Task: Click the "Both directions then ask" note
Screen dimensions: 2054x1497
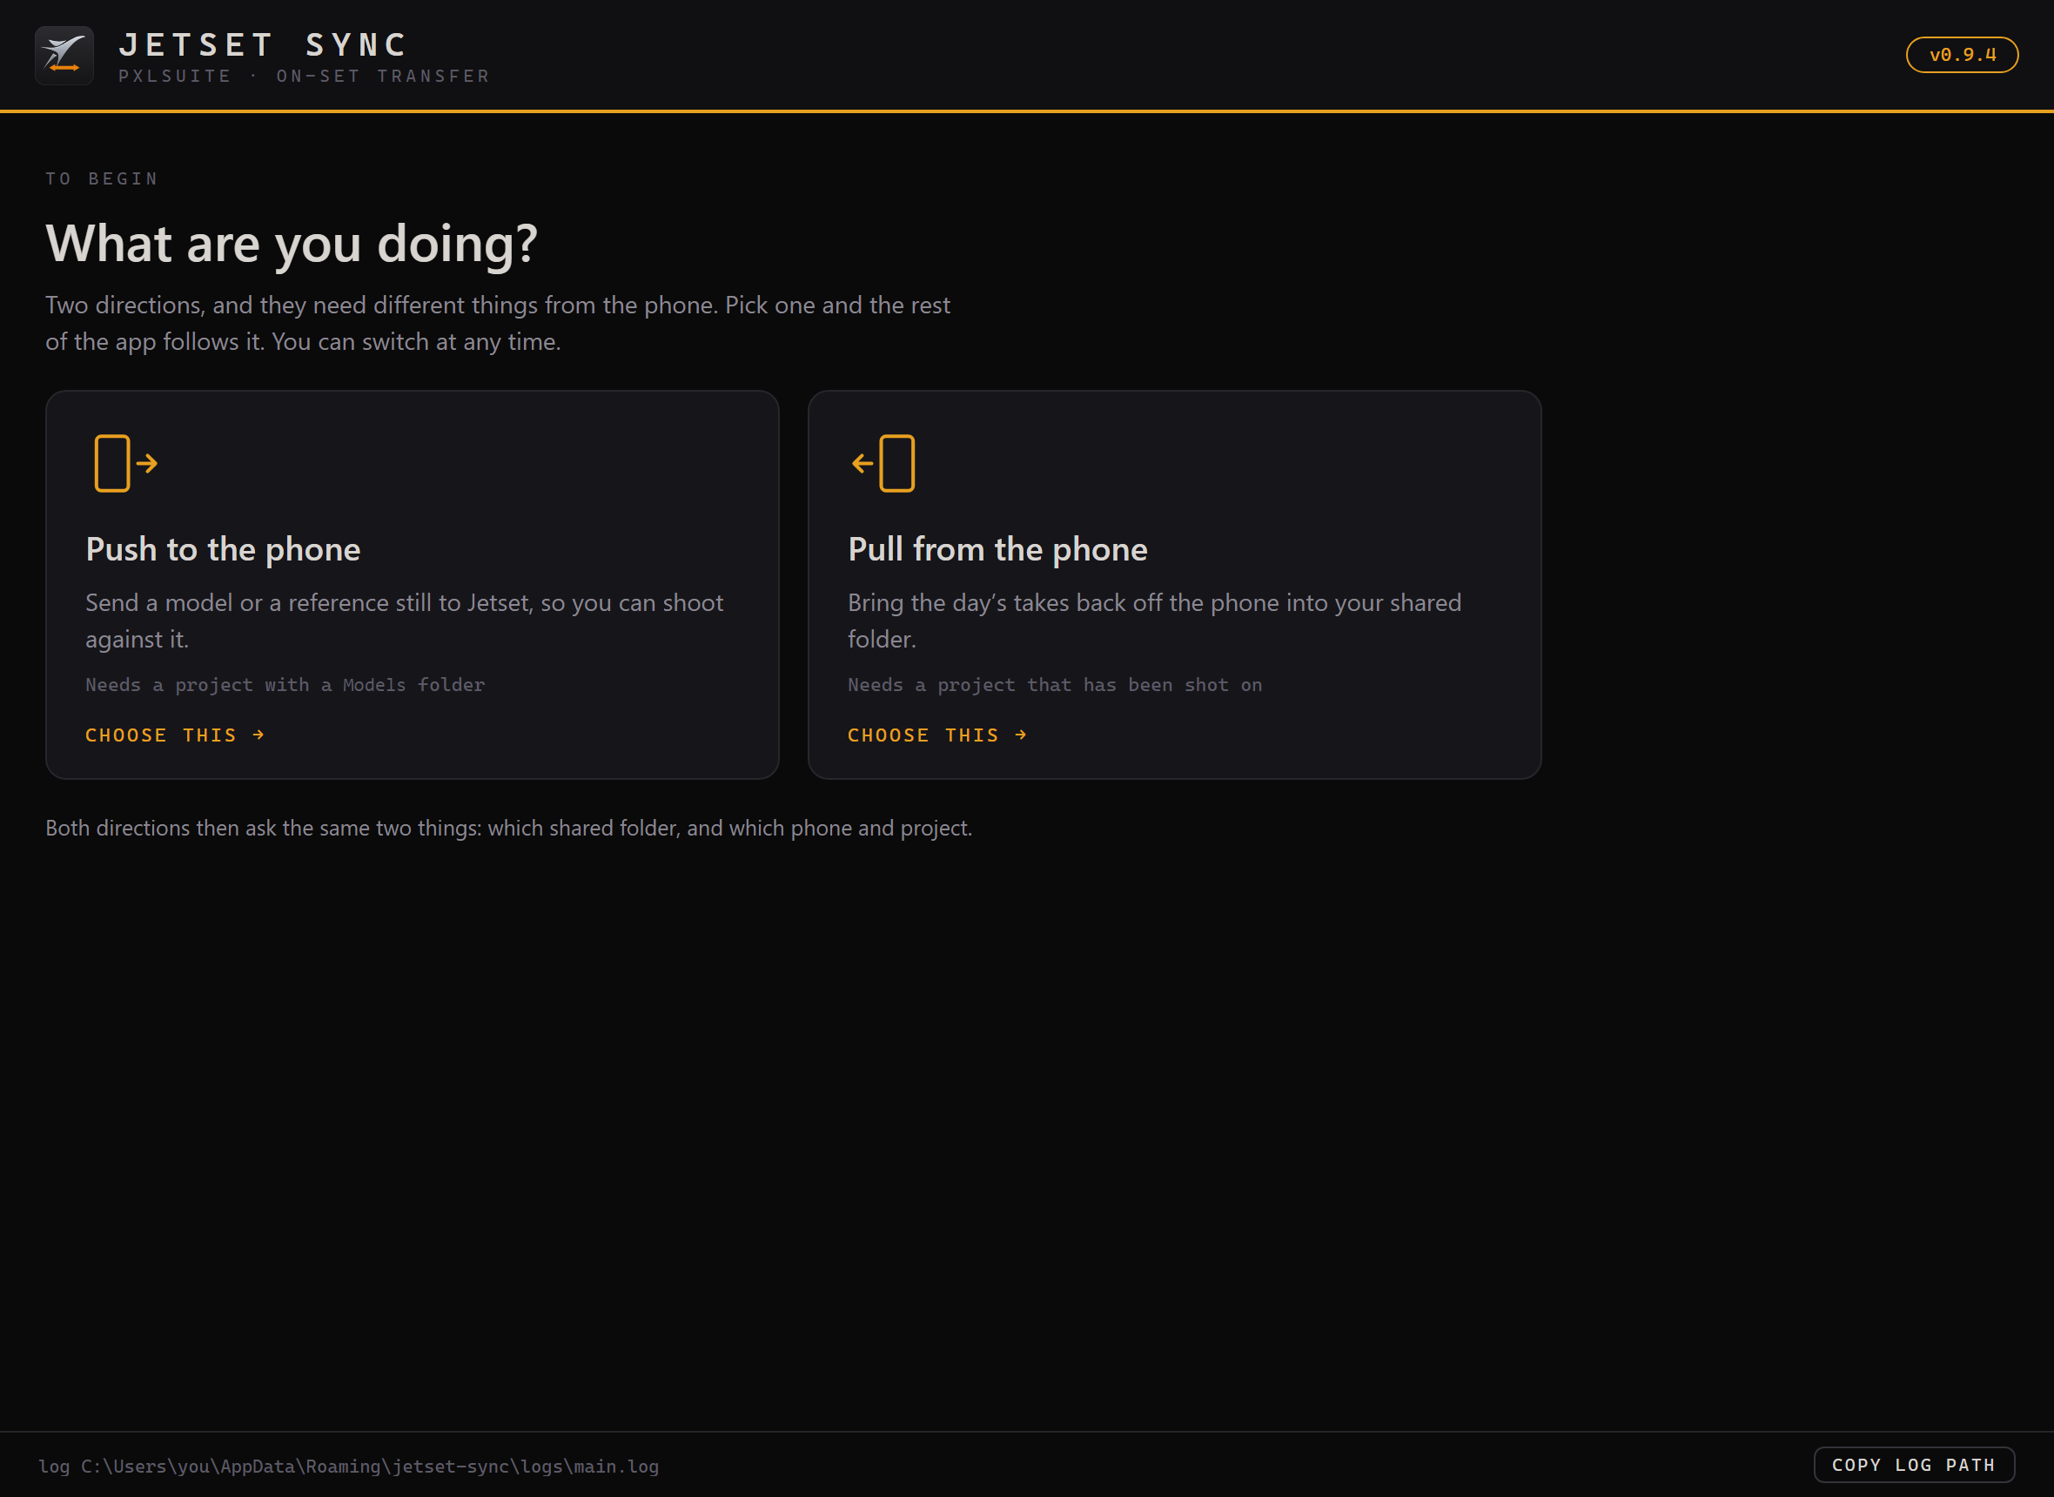Action: pos(509,829)
